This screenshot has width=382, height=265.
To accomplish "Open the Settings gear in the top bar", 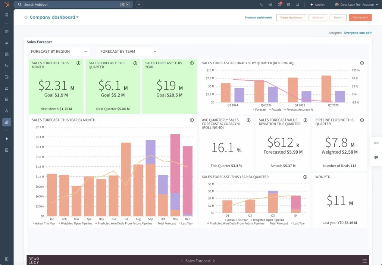I will click(x=288, y=4).
